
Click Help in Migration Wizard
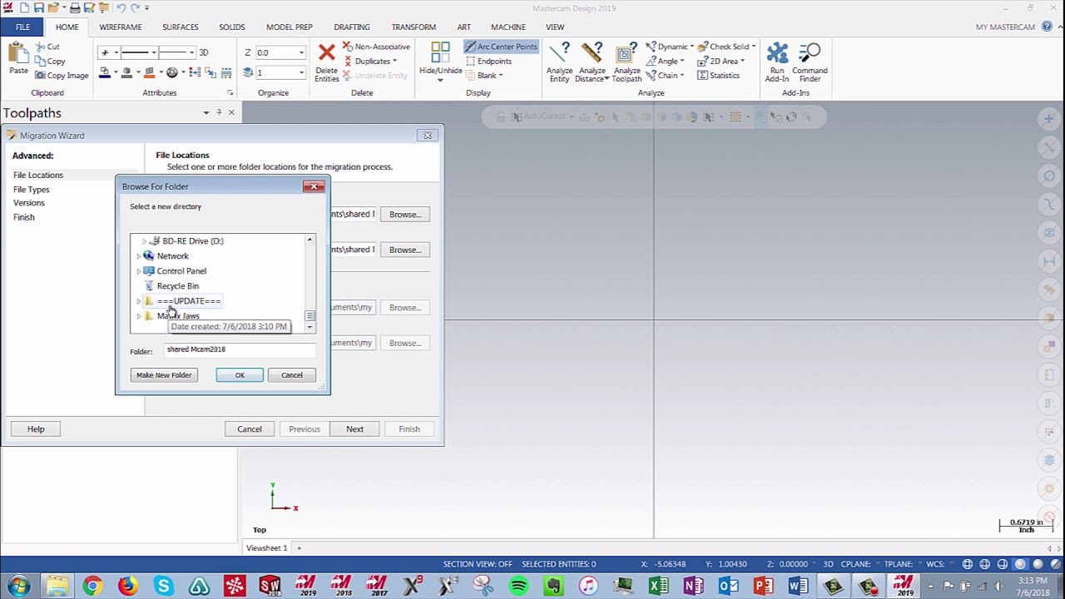point(36,429)
